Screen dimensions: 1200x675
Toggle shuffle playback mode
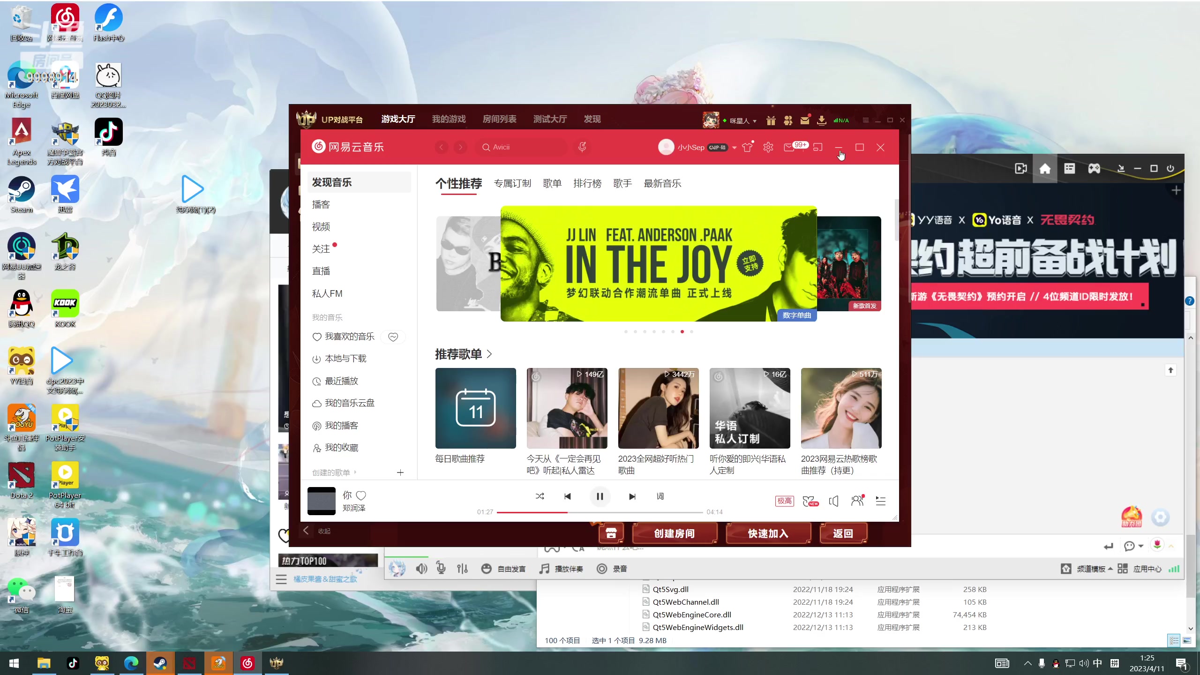coord(540,496)
